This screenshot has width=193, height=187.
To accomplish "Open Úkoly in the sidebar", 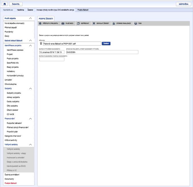I will [7, 36].
